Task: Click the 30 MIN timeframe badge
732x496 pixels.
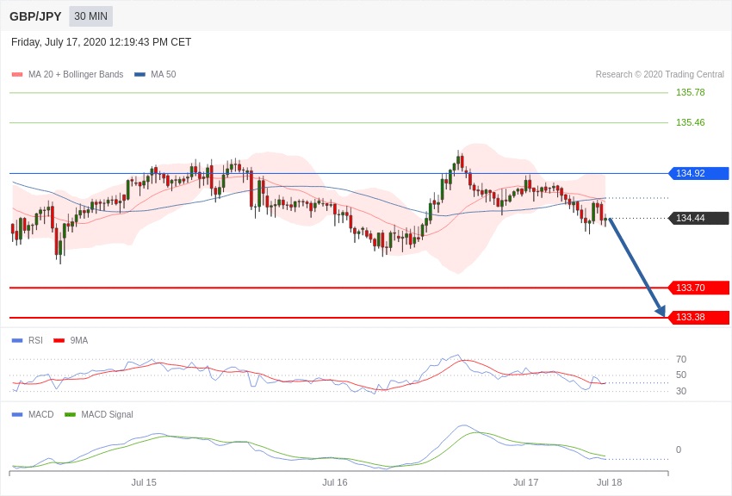Action: [90, 16]
